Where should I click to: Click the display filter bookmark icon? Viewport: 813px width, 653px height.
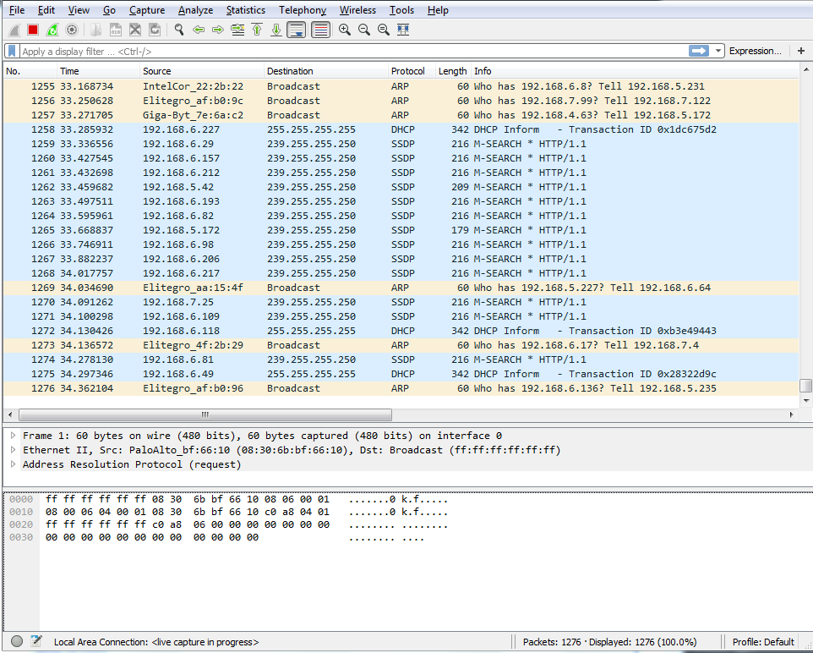[12, 52]
